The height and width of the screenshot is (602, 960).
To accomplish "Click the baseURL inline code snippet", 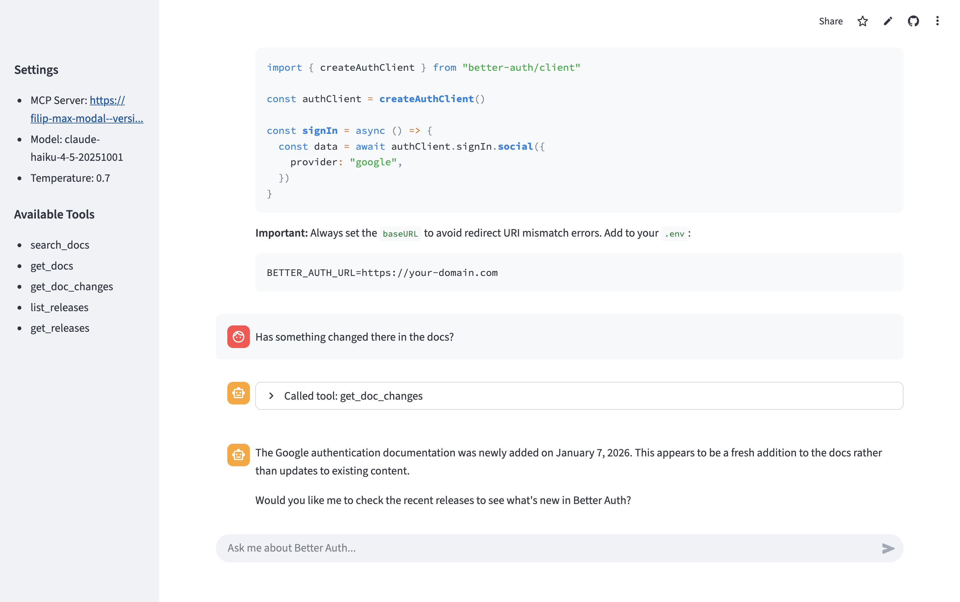I will pos(400,234).
